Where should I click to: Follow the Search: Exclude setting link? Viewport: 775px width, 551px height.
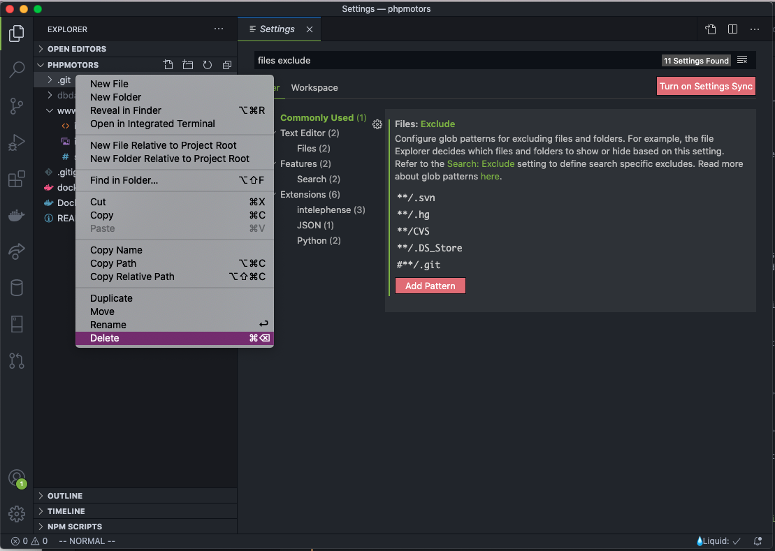click(x=480, y=163)
